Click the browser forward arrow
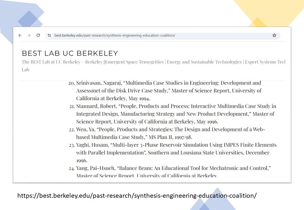The image size is (304, 210). [x=29, y=35]
